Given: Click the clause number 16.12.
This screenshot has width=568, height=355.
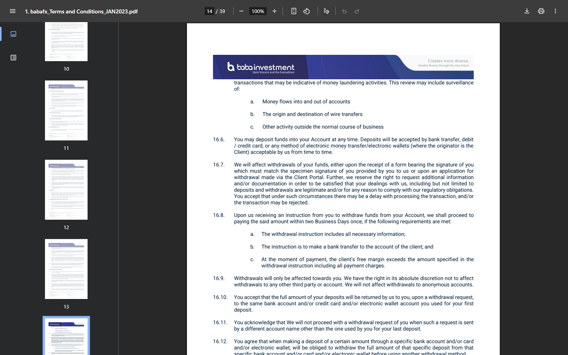Looking at the screenshot, I should [x=220, y=342].
